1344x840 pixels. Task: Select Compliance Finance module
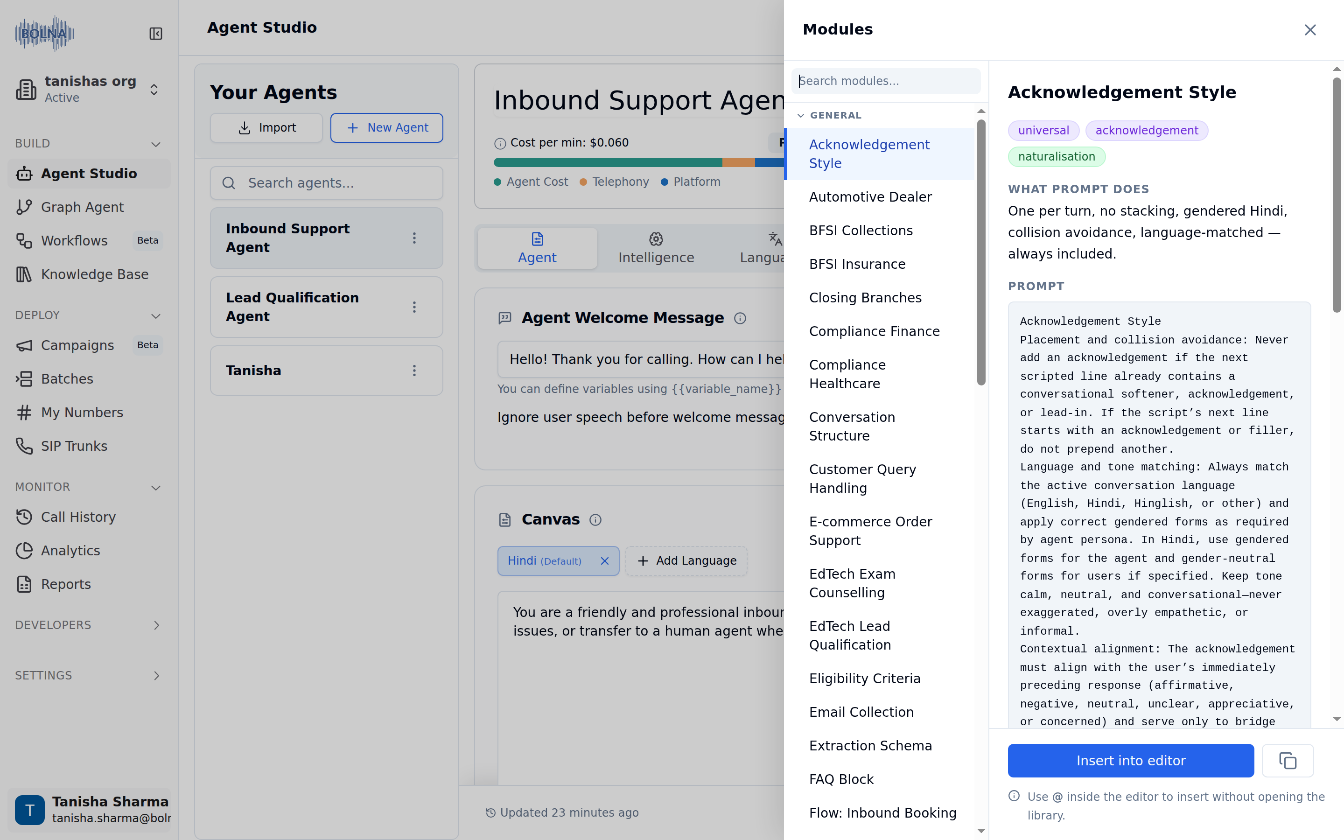(x=880, y=332)
